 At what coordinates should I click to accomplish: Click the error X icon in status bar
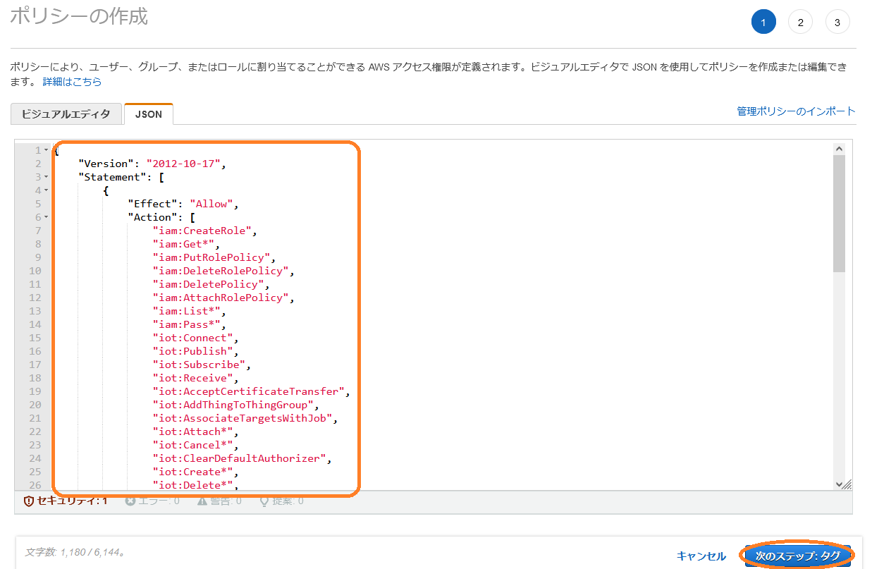pos(130,501)
